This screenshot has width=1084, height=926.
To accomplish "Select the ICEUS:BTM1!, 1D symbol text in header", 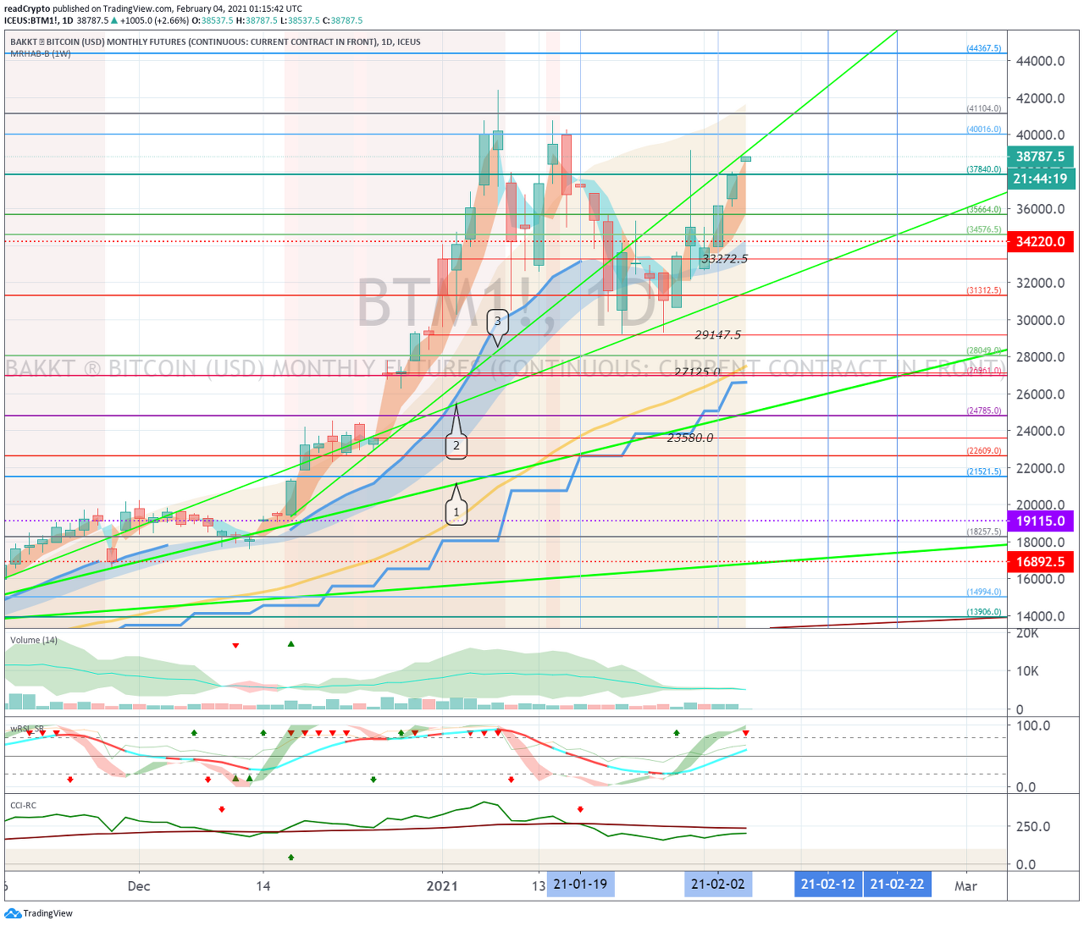I will [x=39, y=20].
